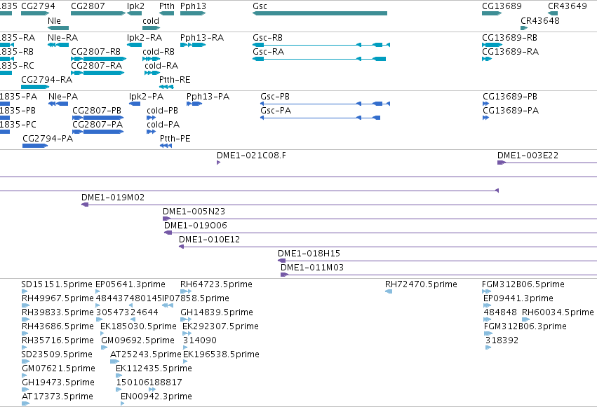Screen dimensions: 597x407
Task: Click the RH60034.5prime EST label
Action: click(x=558, y=312)
